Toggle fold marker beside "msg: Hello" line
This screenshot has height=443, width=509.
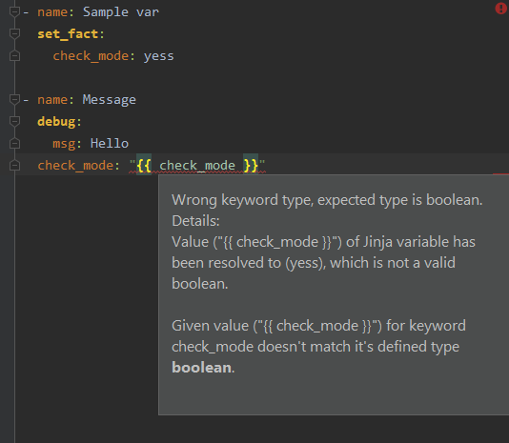click(14, 144)
